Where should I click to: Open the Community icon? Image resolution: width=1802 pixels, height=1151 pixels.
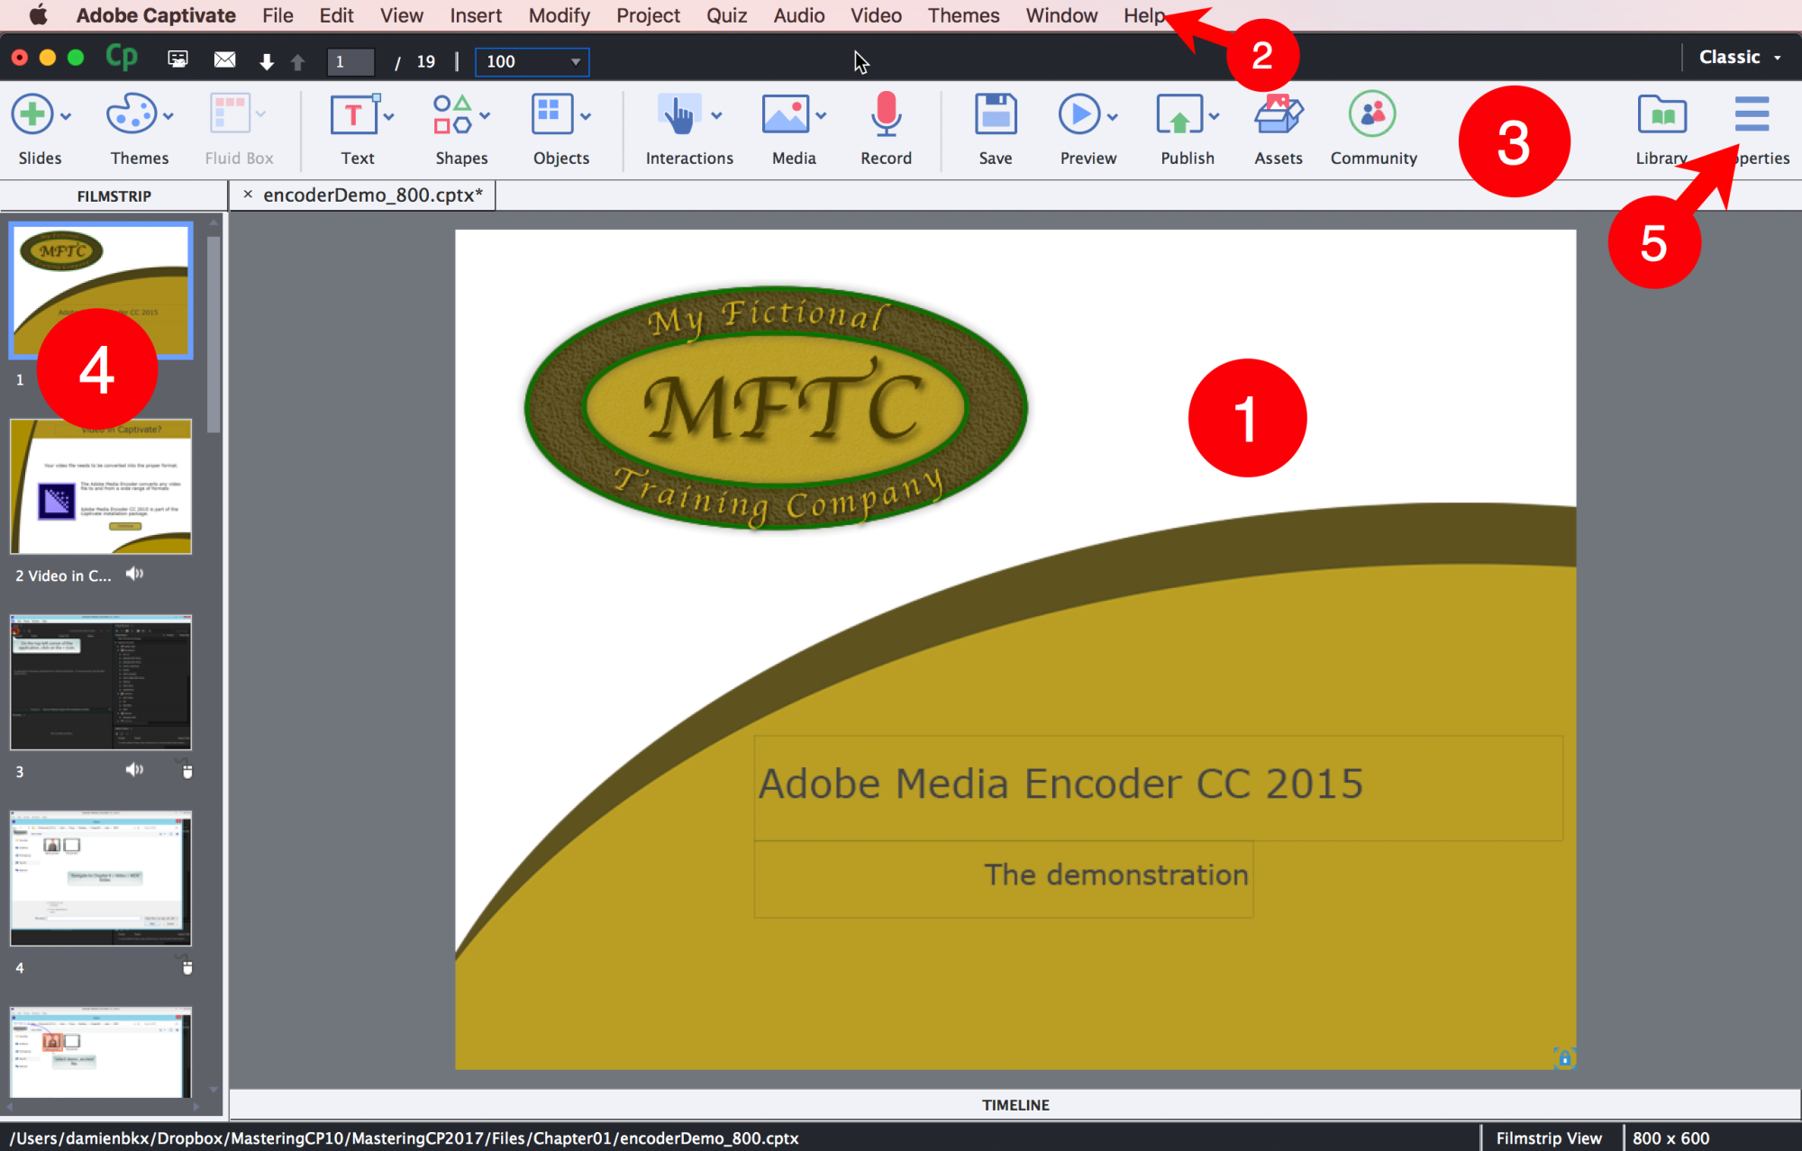coord(1372,114)
